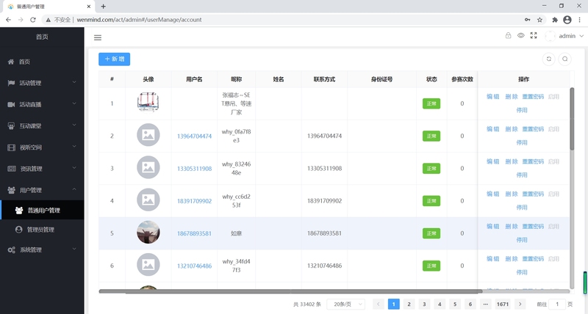The image size is (588, 314).
Task: Click the go-to page number input
Action: coord(557,304)
